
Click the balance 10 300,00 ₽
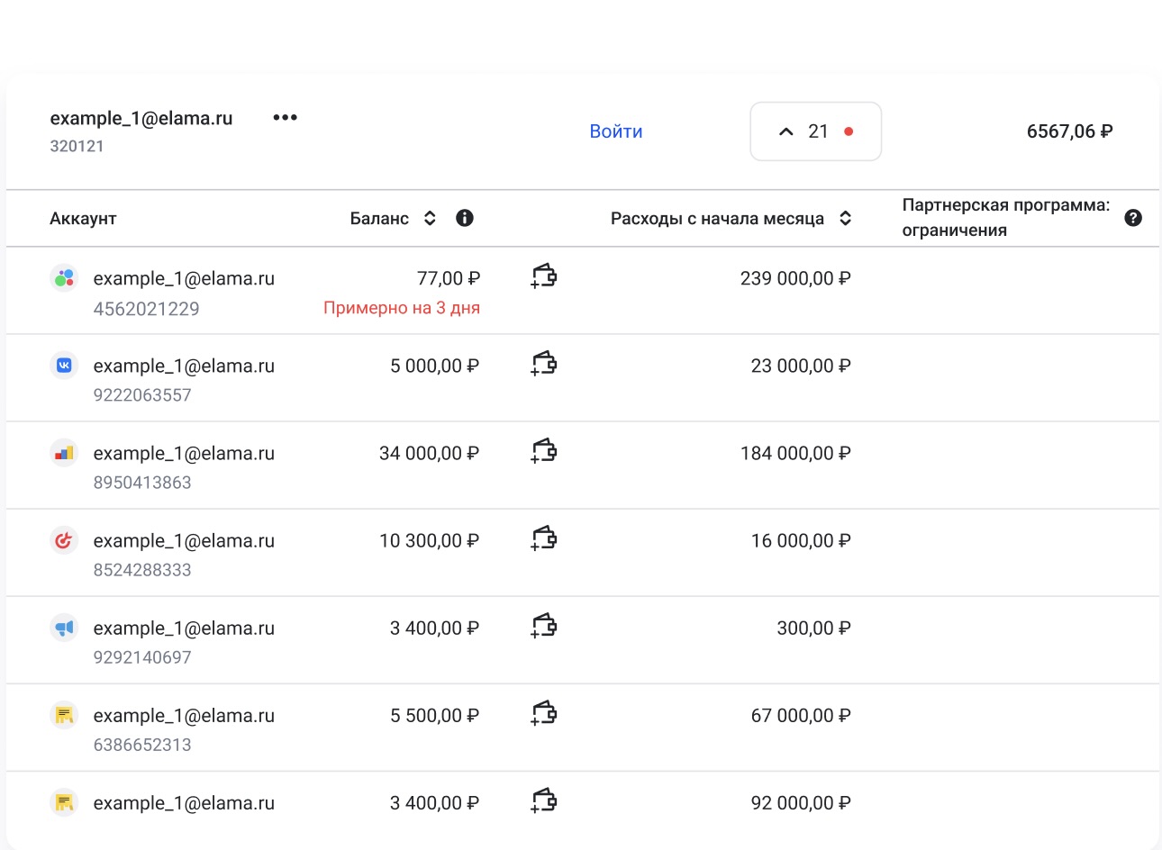(430, 541)
